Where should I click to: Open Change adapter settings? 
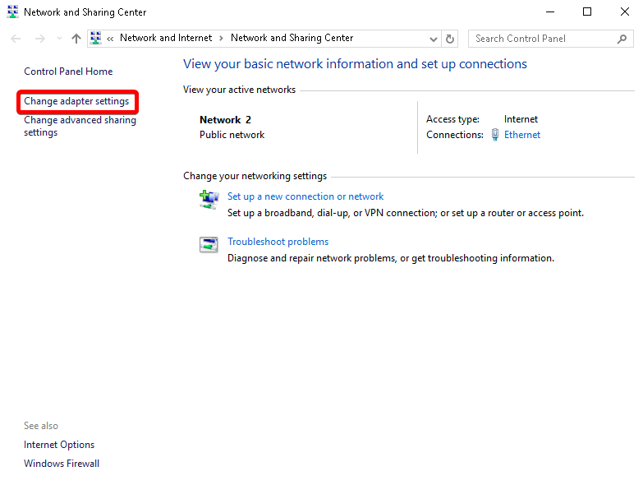coord(76,102)
